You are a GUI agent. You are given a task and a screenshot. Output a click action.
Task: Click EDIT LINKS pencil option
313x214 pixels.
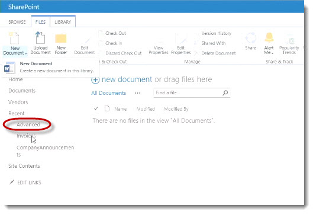click(x=25, y=183)
